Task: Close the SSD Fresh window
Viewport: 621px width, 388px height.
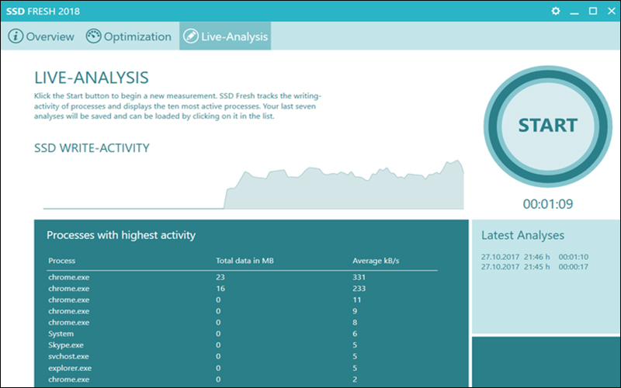Action: 612,11
